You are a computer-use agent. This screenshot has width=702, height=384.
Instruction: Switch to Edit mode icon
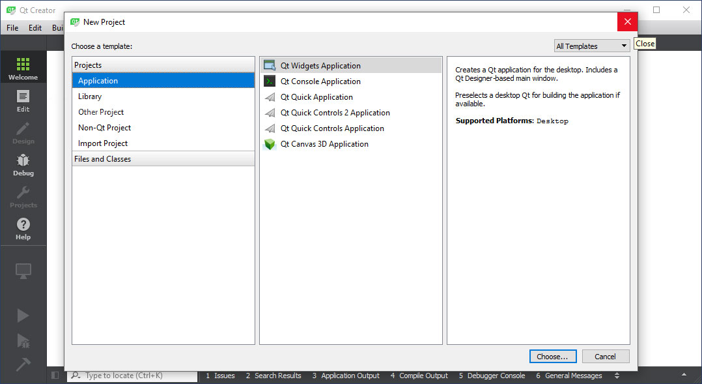(23, 100)
